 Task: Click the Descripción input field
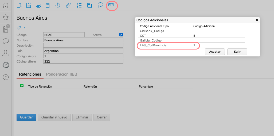click(83, 46)
